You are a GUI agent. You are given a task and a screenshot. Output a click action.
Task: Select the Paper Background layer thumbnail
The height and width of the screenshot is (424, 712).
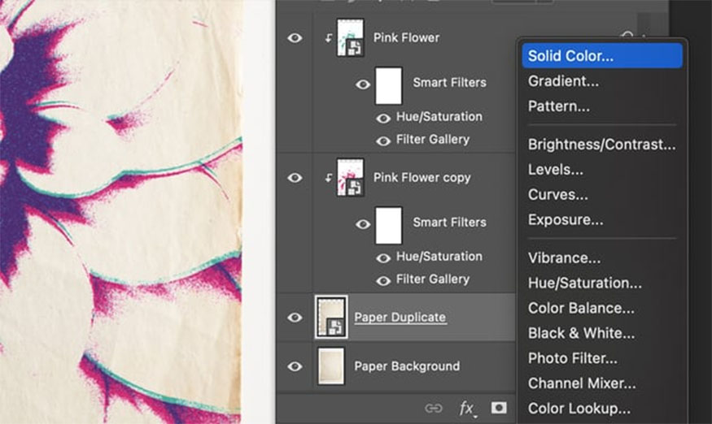[x=331, y=366]
